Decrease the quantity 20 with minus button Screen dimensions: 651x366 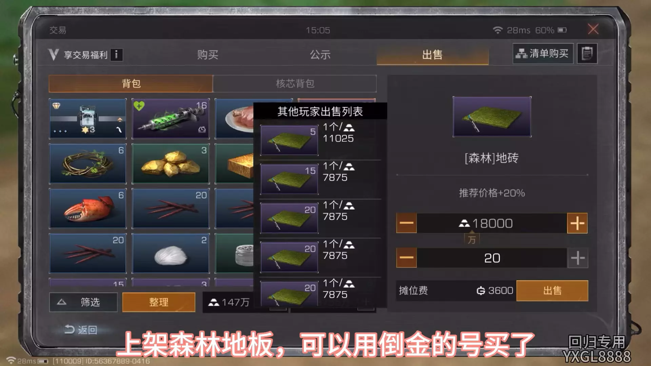[x=407, y=258]
